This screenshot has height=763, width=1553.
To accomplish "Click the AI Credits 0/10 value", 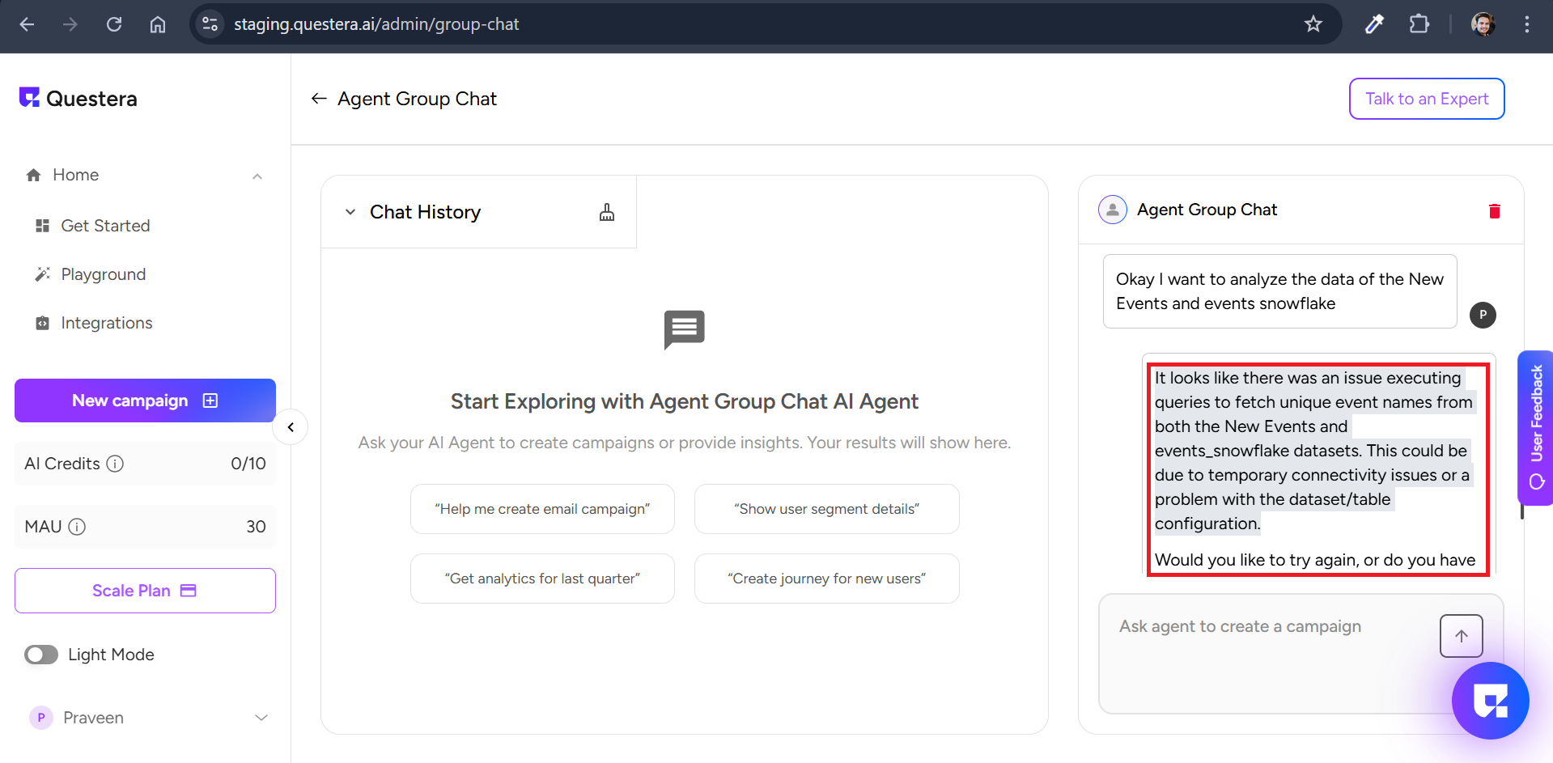I will [248, 464].
